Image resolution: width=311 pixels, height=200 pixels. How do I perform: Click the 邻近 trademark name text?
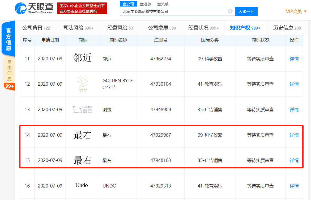tap(107, 59)
